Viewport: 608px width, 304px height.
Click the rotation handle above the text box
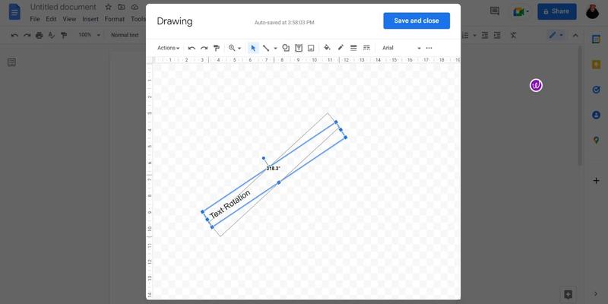click(x=264, y=159)
